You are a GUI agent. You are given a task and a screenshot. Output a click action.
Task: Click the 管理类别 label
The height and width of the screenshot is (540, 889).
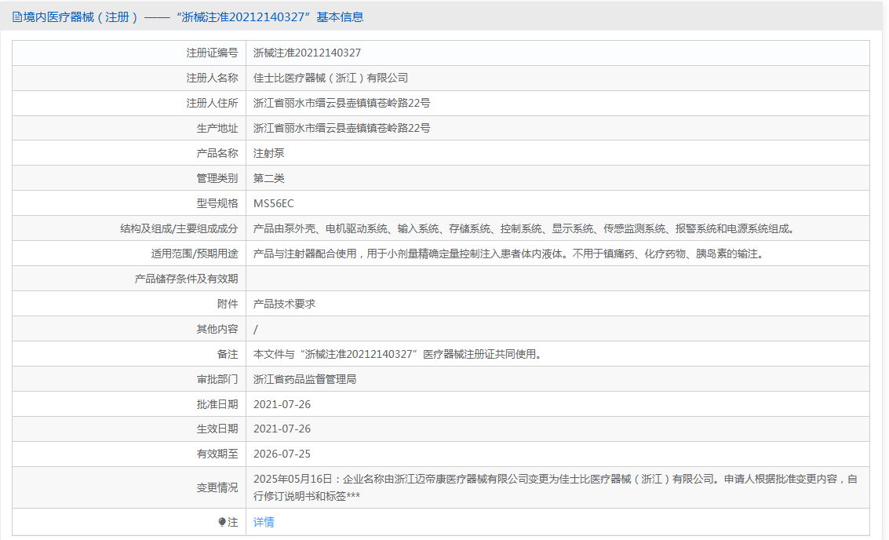217,178
